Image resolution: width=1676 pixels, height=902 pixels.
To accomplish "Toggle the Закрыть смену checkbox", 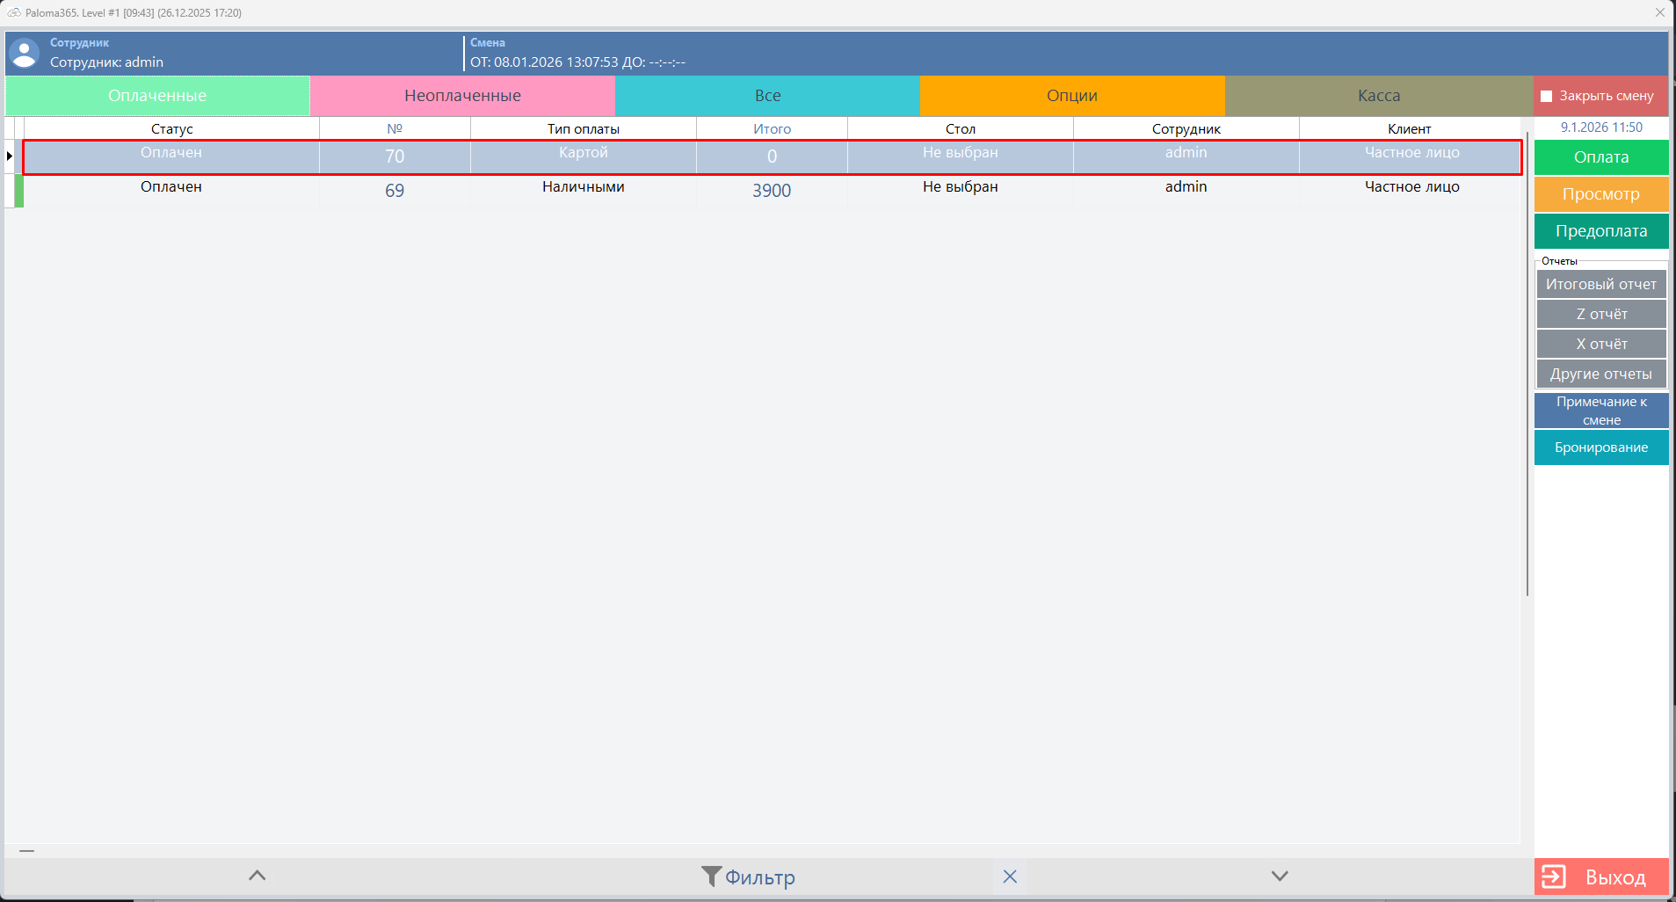I will [1547, 97].
